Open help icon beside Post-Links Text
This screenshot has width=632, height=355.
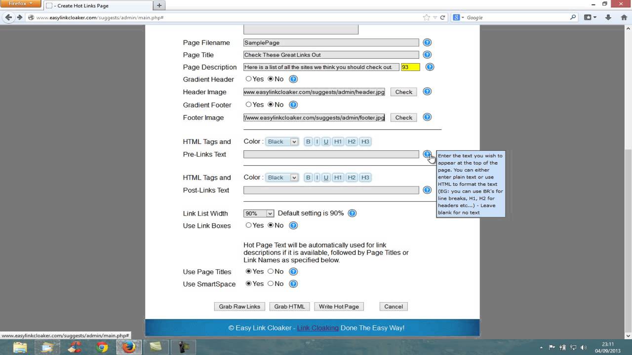click(428, 190)
